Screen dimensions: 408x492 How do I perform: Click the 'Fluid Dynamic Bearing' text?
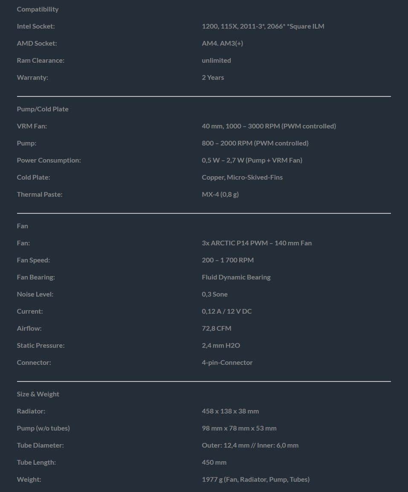(x=236, y=277)
